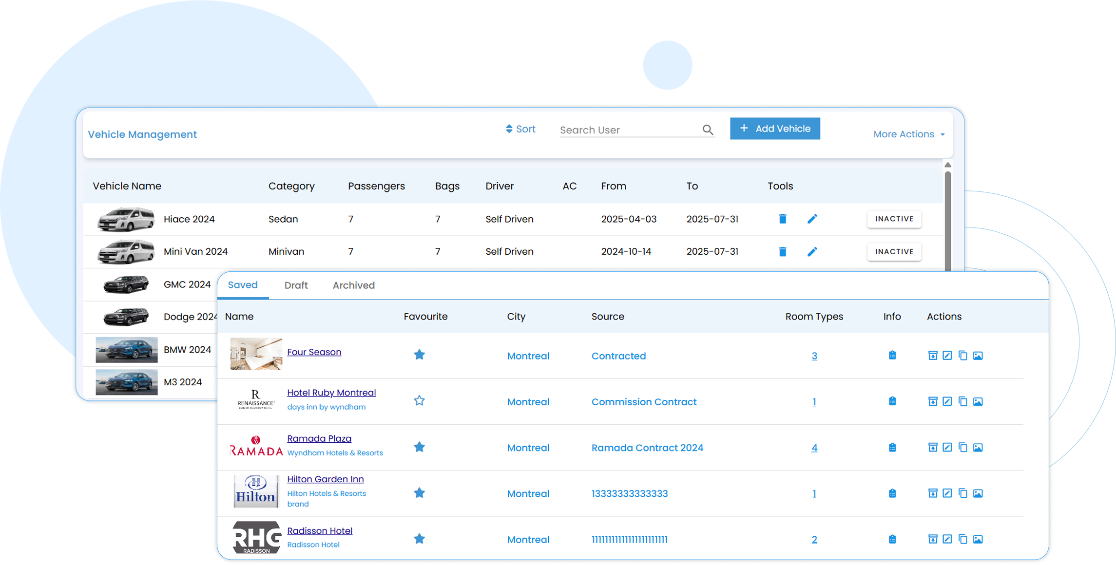This screenshot has width=1116, height=565.
Task: Toggle favourite star for Radisson Hotel
Action: pos(419,538)
